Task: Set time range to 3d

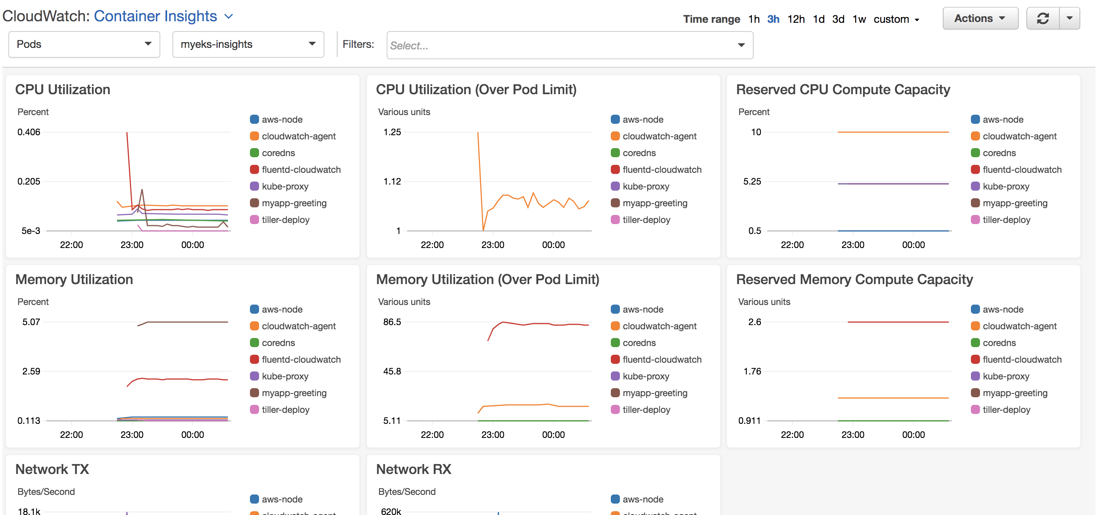Action: pyautogui.click(x=838, y=19)
